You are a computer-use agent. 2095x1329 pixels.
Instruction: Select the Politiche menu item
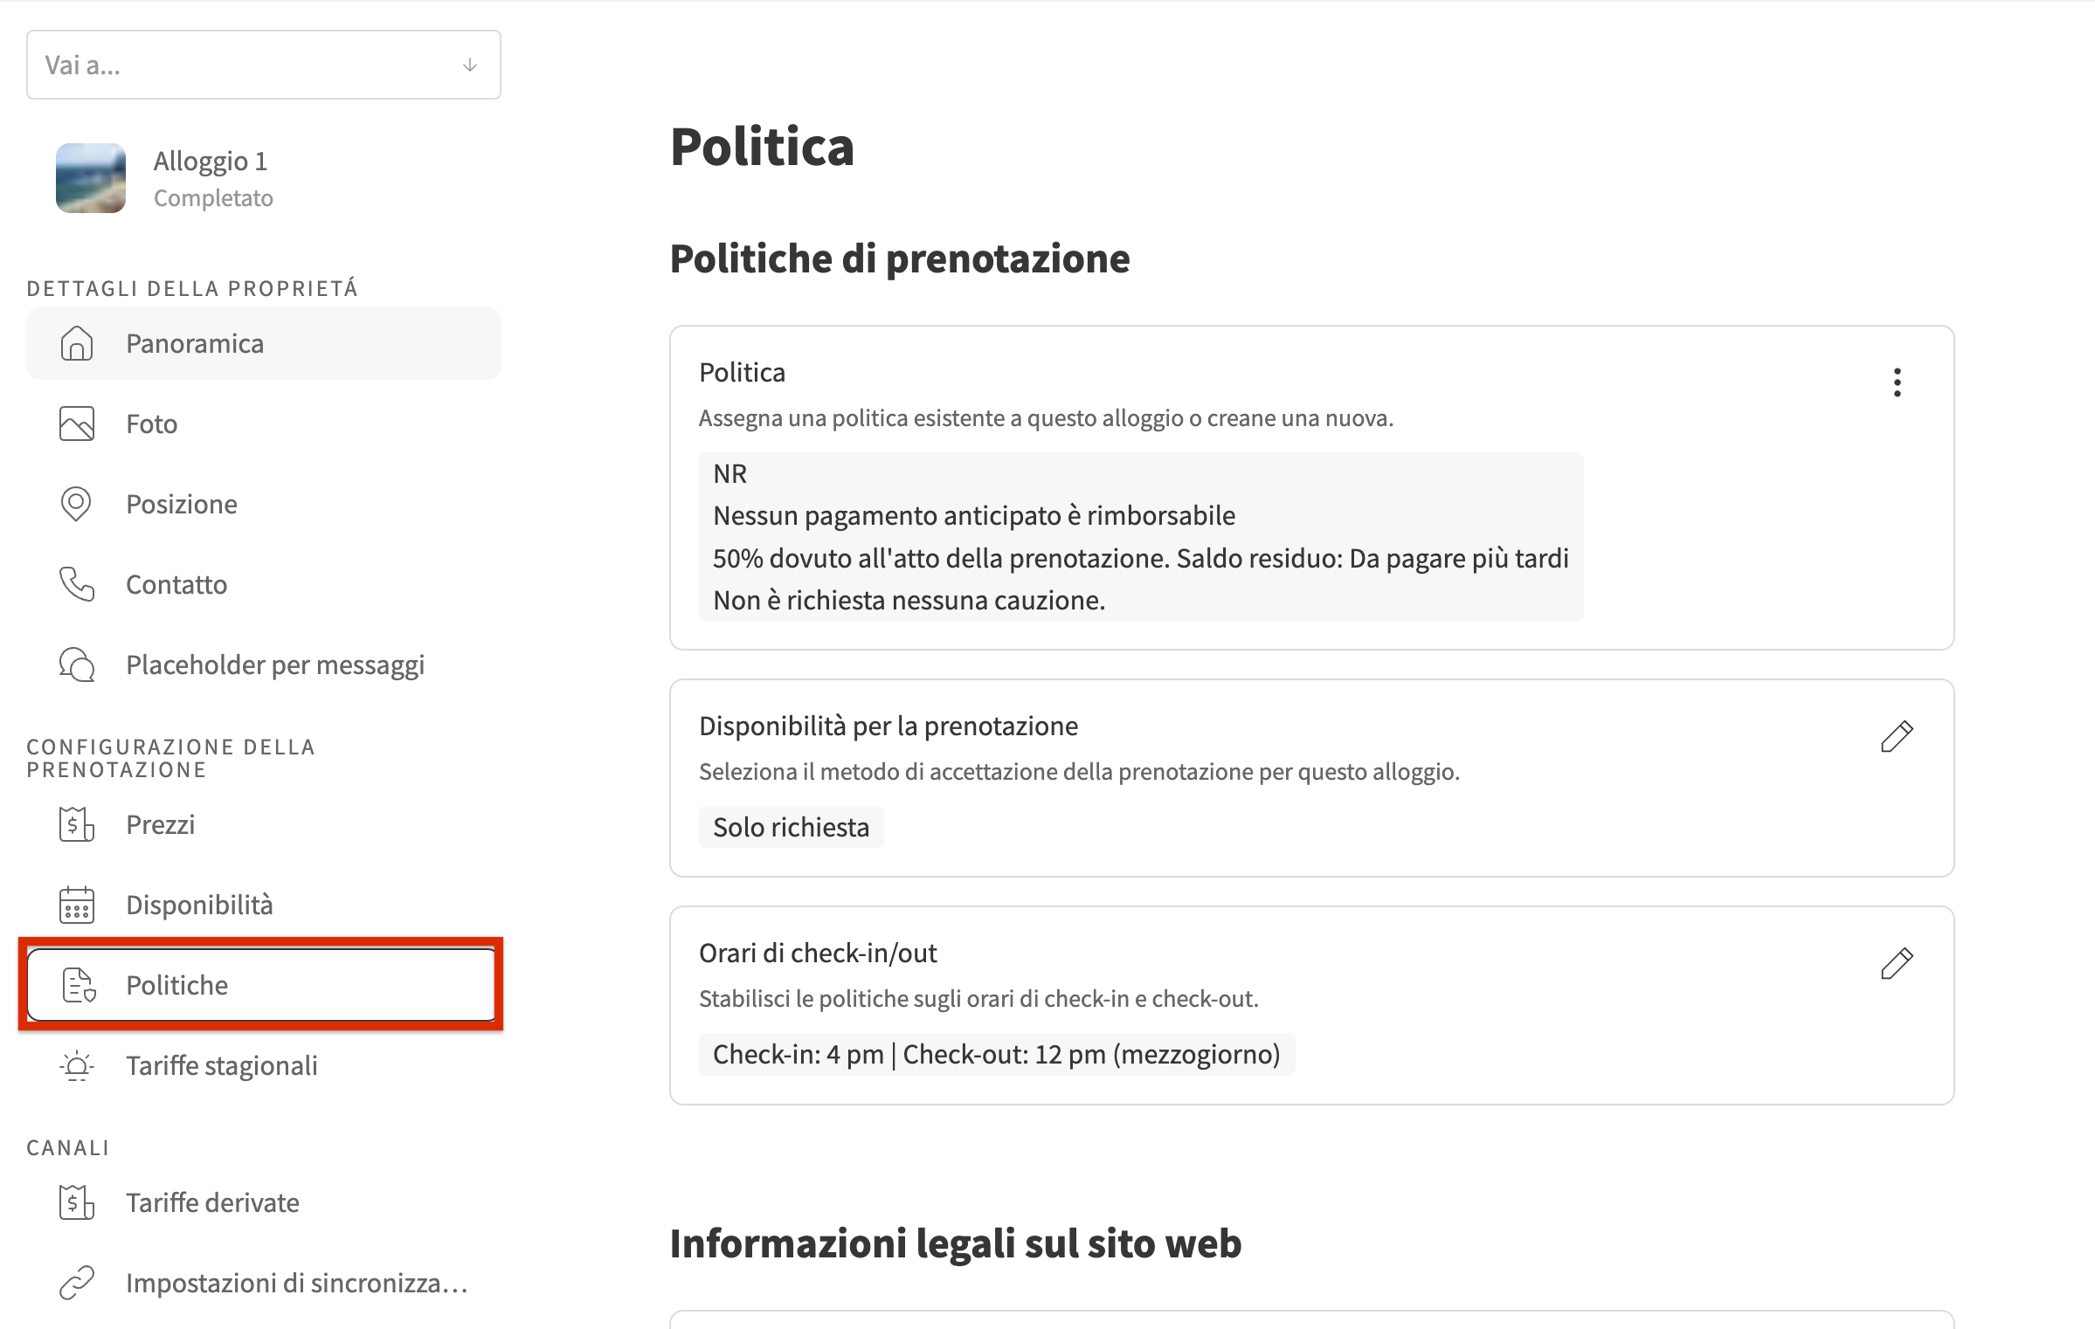[262, 985]
